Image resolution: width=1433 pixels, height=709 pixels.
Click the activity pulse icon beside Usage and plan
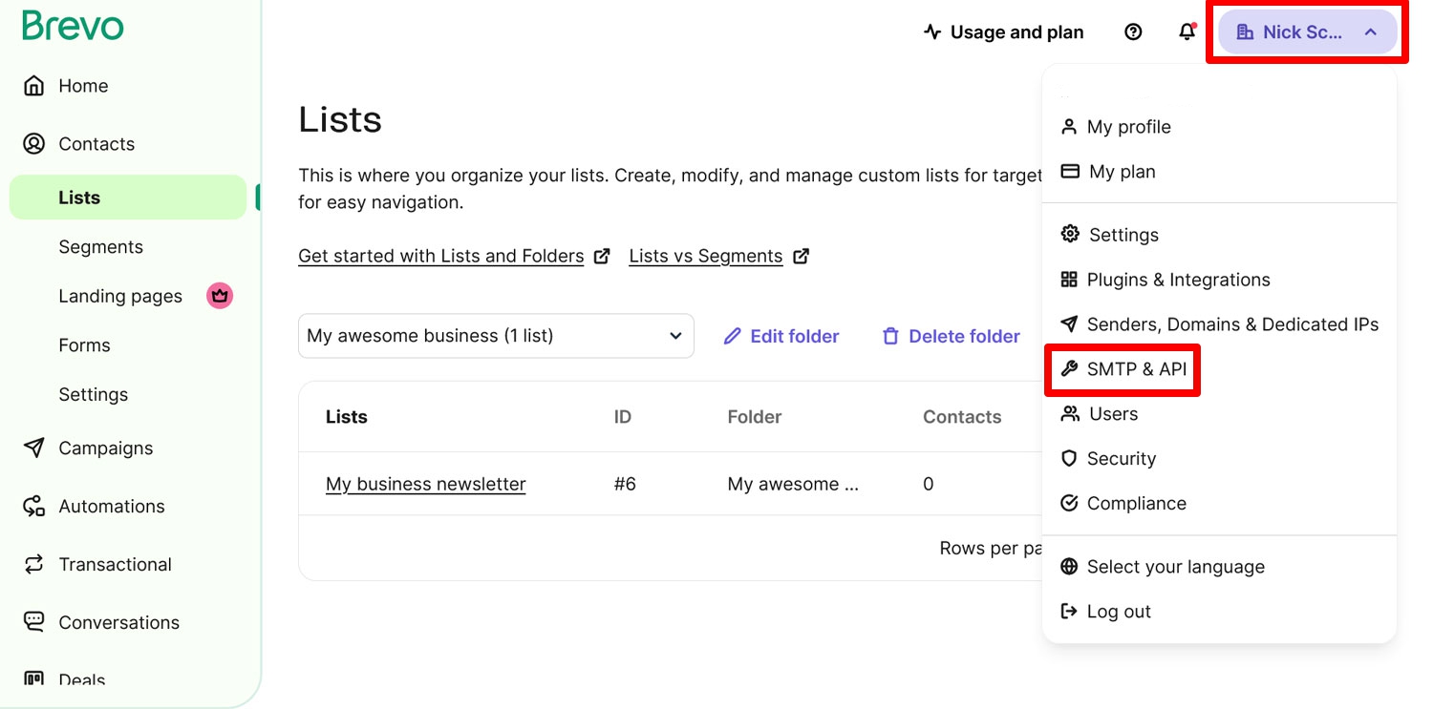click(x=932, y=32)
